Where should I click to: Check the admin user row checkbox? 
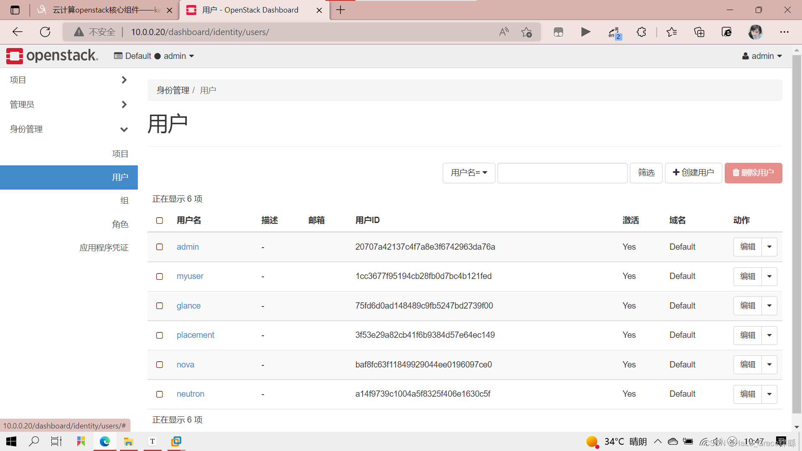pyautogui.click(x=159, y=247)
